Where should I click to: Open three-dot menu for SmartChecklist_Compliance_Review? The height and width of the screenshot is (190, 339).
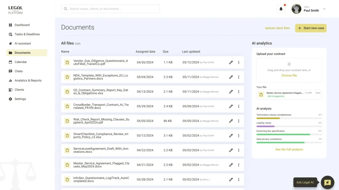(239, 136)
